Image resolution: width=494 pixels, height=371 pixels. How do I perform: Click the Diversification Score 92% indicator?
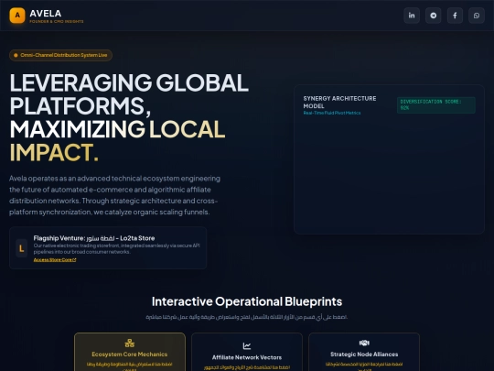coord(436,104)
